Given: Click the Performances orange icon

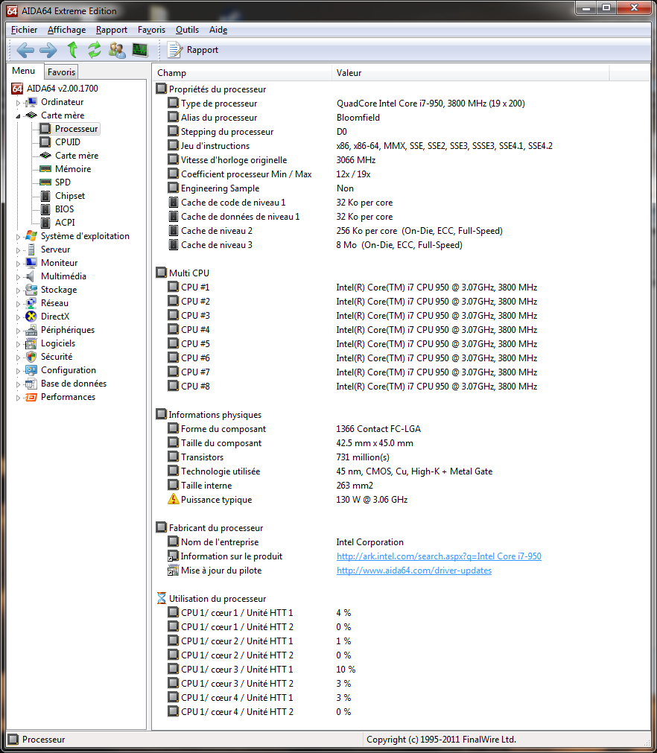Looking at the screenshot, I should click(x=31, y=397).
